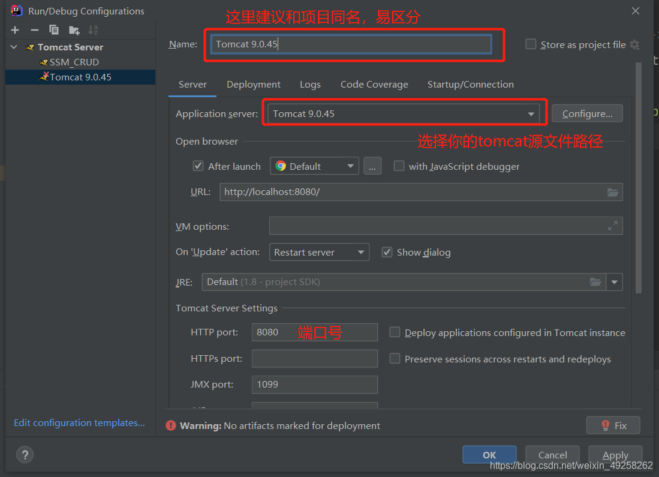659x477 pixels.
Task: Sort configurations alphabetically
Action: point(93,30)
